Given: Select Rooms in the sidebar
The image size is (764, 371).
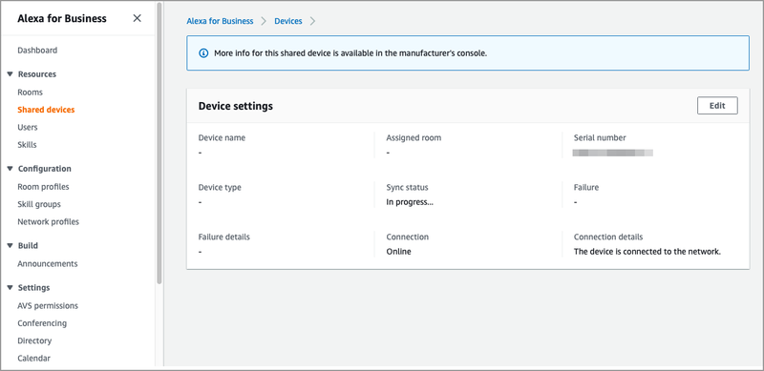Looking at the screenshot, I should point(30,92).
